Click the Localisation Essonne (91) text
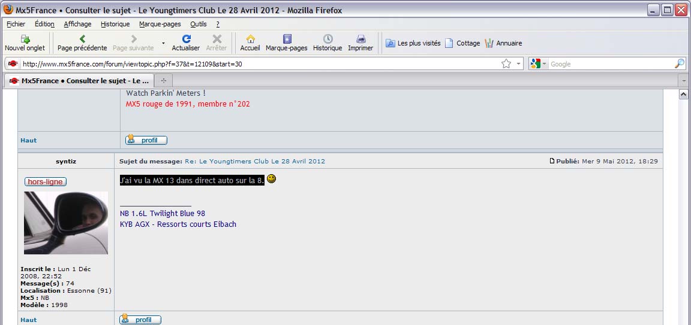This screenshot has height=325, width=691. pyautogui.click(x=66, y=291)
